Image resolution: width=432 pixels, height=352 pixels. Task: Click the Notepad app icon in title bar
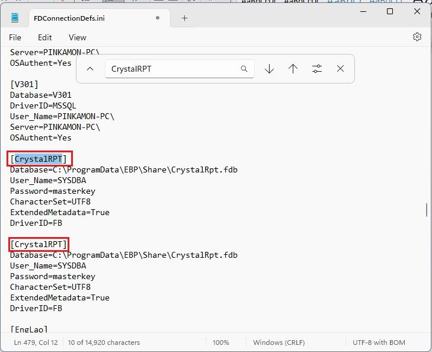[14, 18]
